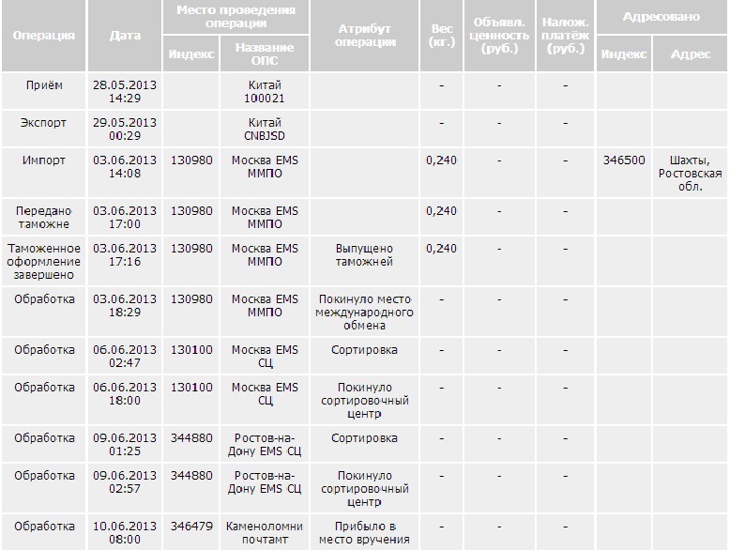This screenshot has height=550, width=730.
Task: Click date '06.06.2013 02:47'
Action: (124, 357)
